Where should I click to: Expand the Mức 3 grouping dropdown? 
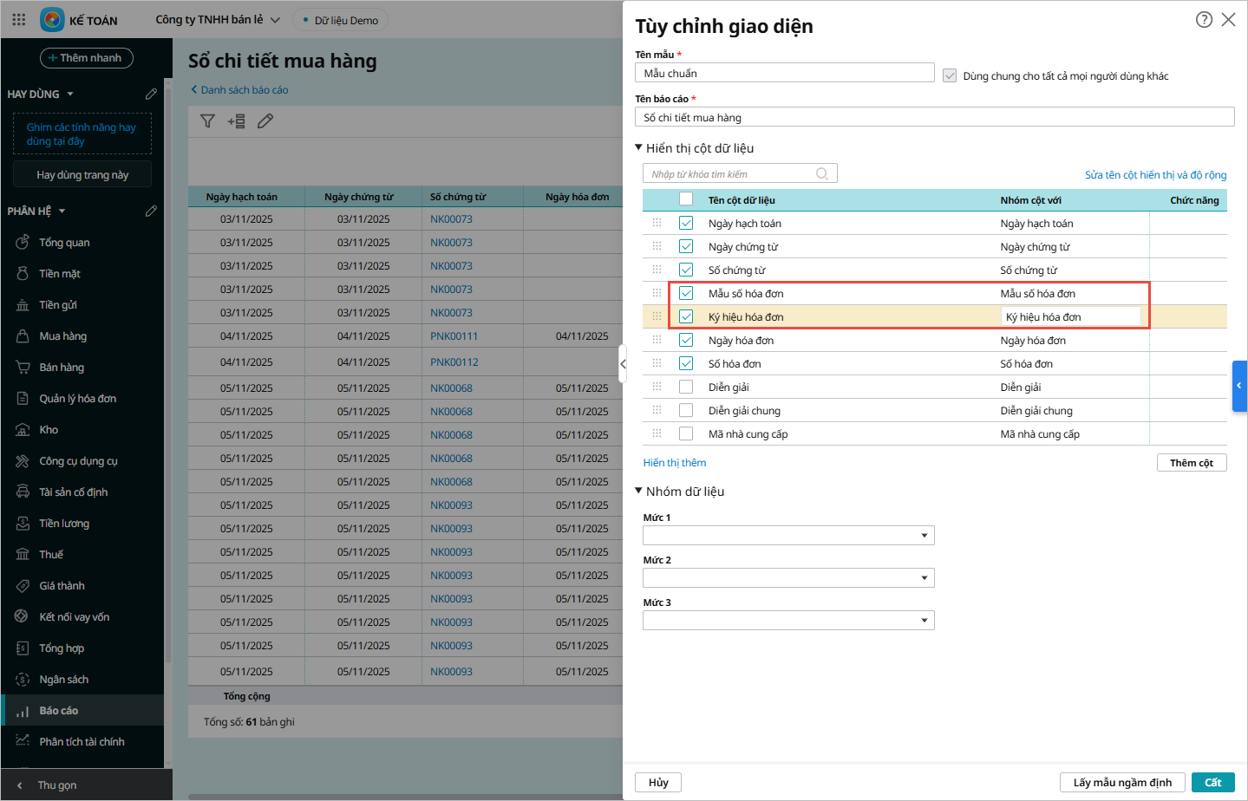(788, 621)
